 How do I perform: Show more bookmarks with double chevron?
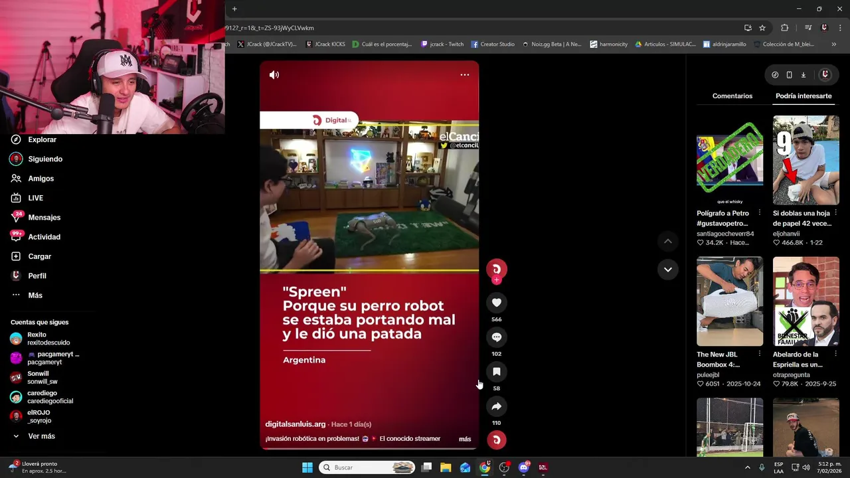834,44
